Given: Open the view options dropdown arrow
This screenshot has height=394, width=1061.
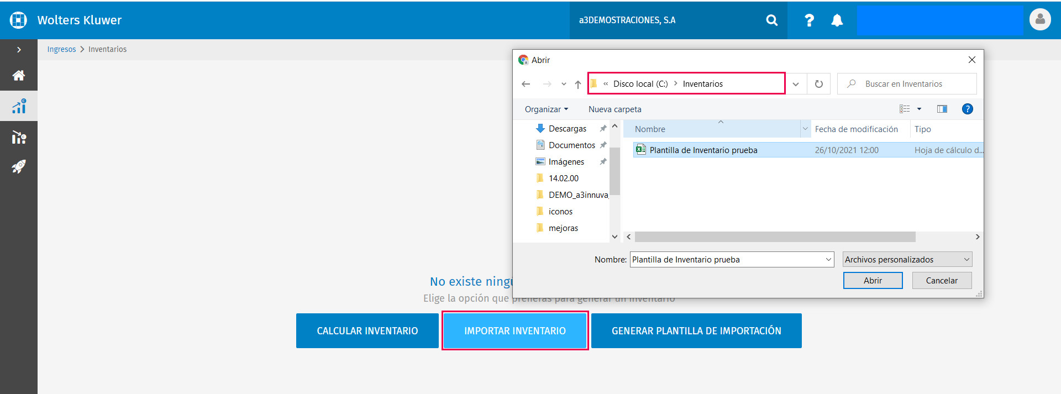Looking at the screenshot, I should 919,109.
